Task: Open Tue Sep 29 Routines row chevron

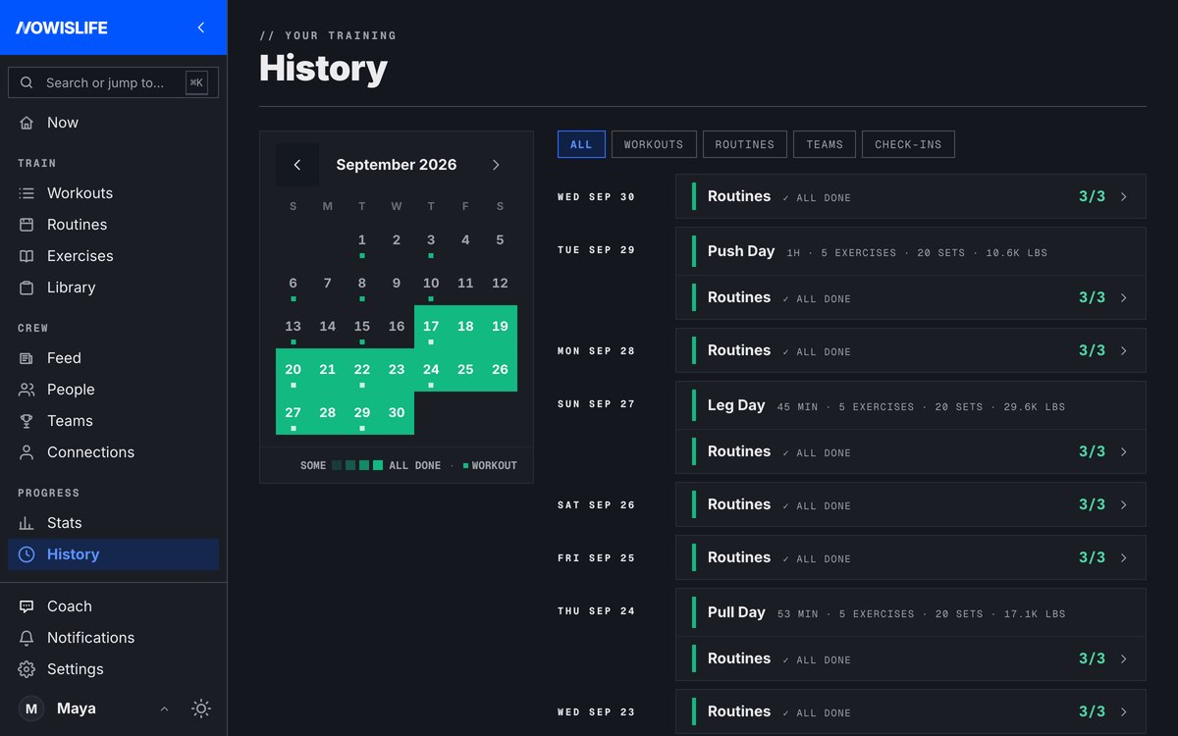Action: [1124, 297]
